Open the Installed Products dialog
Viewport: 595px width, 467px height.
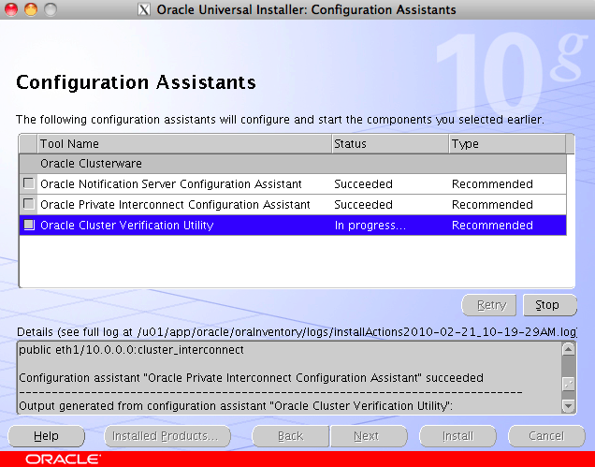click(165, 436)
